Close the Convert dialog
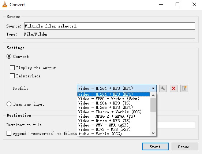The height and width of the screenshot is (154, 202). point(194,5)
